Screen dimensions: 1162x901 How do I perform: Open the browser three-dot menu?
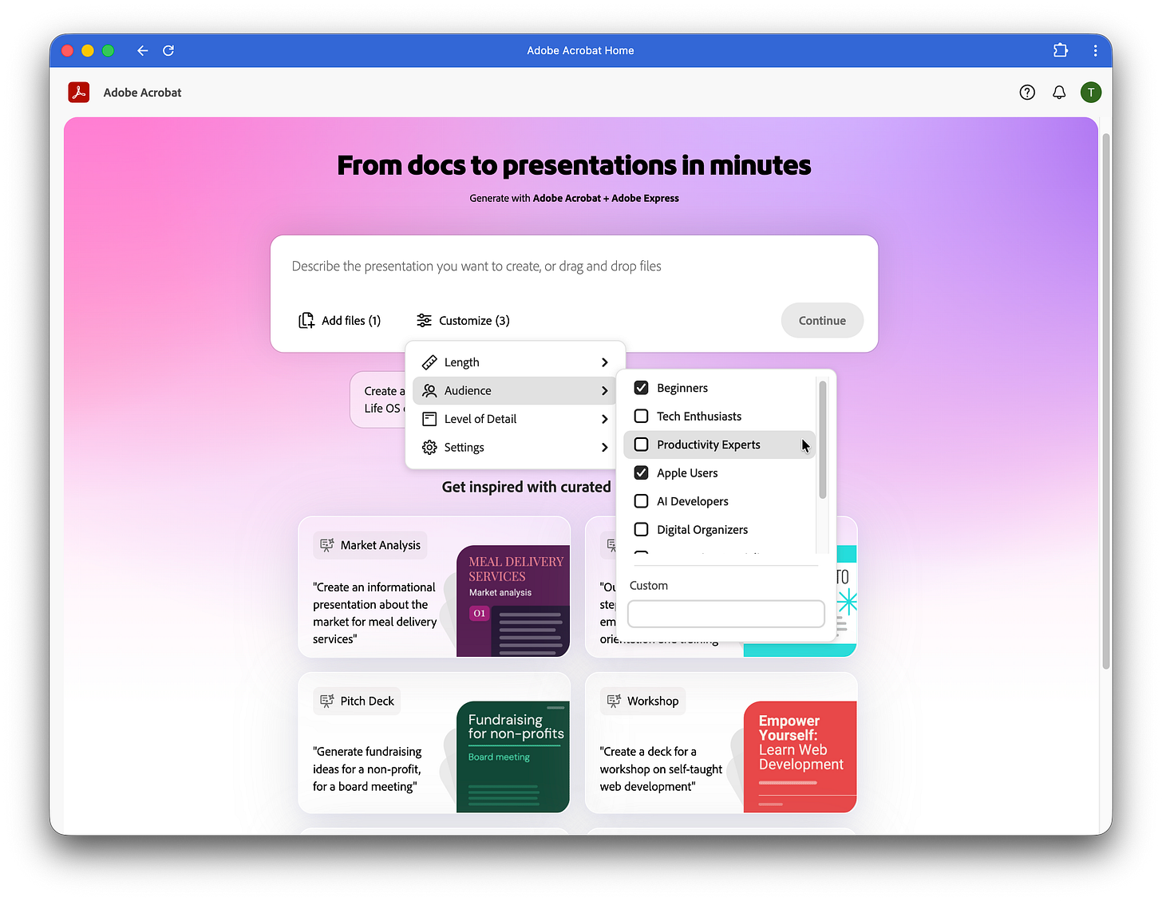click(x=1095, y=49)
